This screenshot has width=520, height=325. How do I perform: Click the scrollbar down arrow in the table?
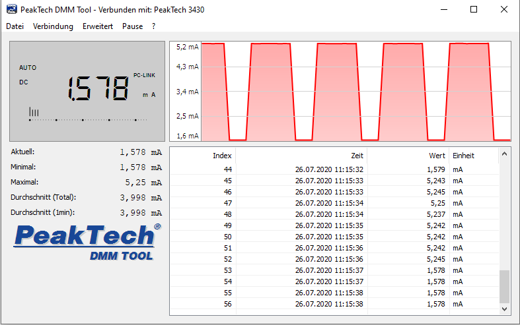click(x=504, y=309)
